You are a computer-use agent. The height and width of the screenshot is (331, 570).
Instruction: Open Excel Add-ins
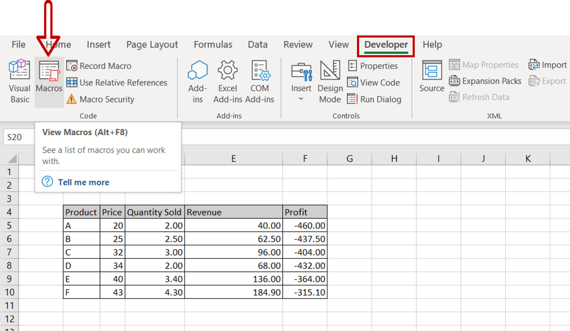pos(227,81)
